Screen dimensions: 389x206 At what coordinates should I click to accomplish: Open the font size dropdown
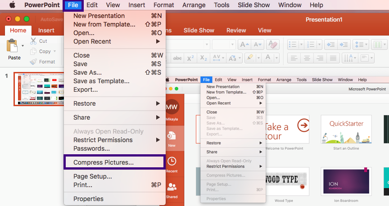tap(232, 45)
